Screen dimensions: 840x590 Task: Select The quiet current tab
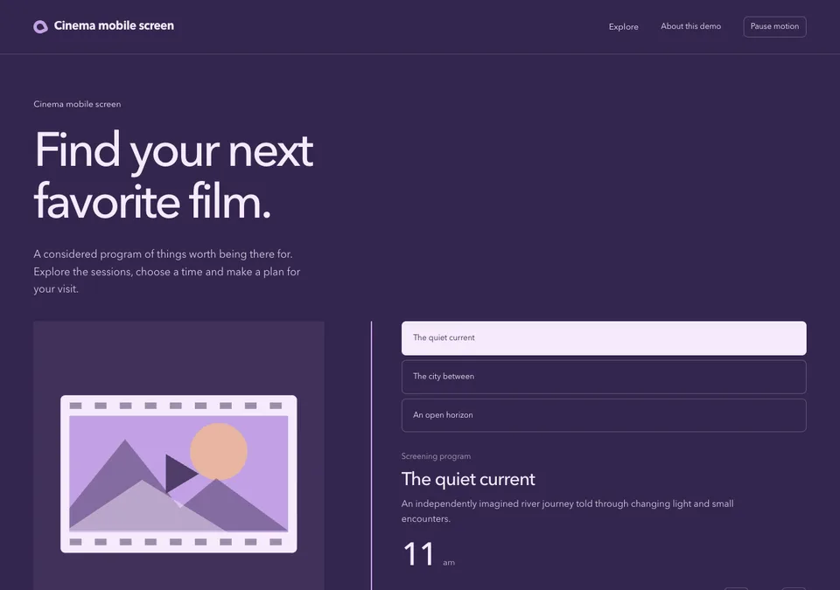604,338
